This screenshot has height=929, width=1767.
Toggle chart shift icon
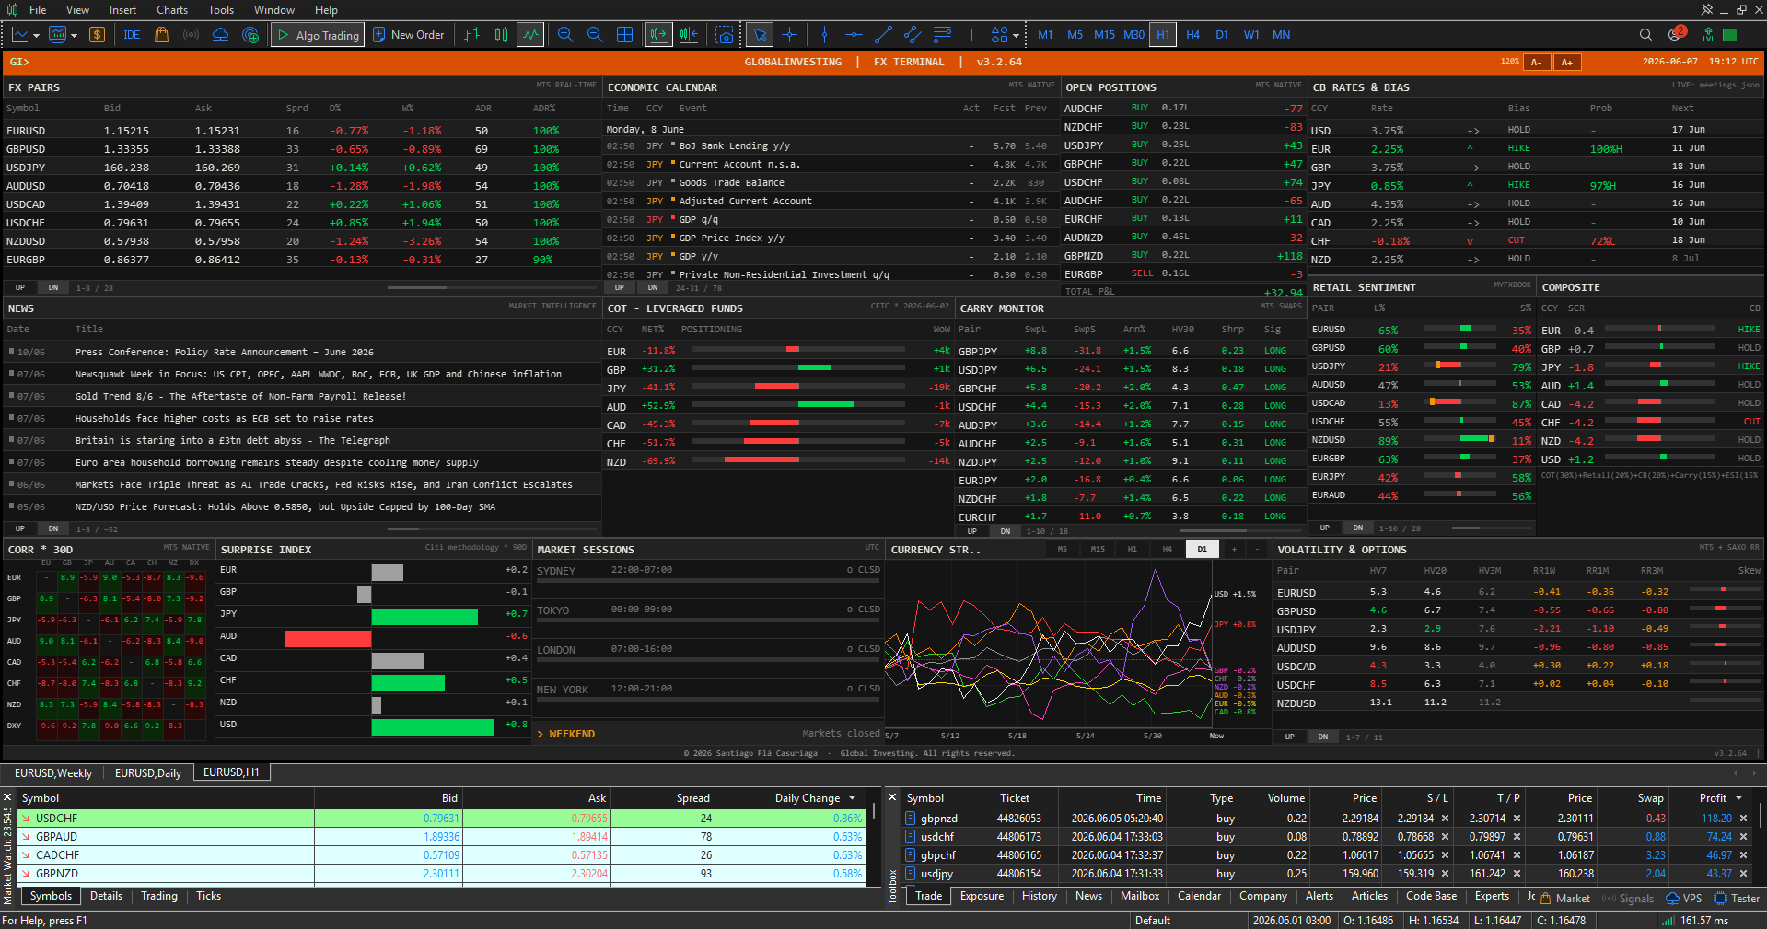689,35
